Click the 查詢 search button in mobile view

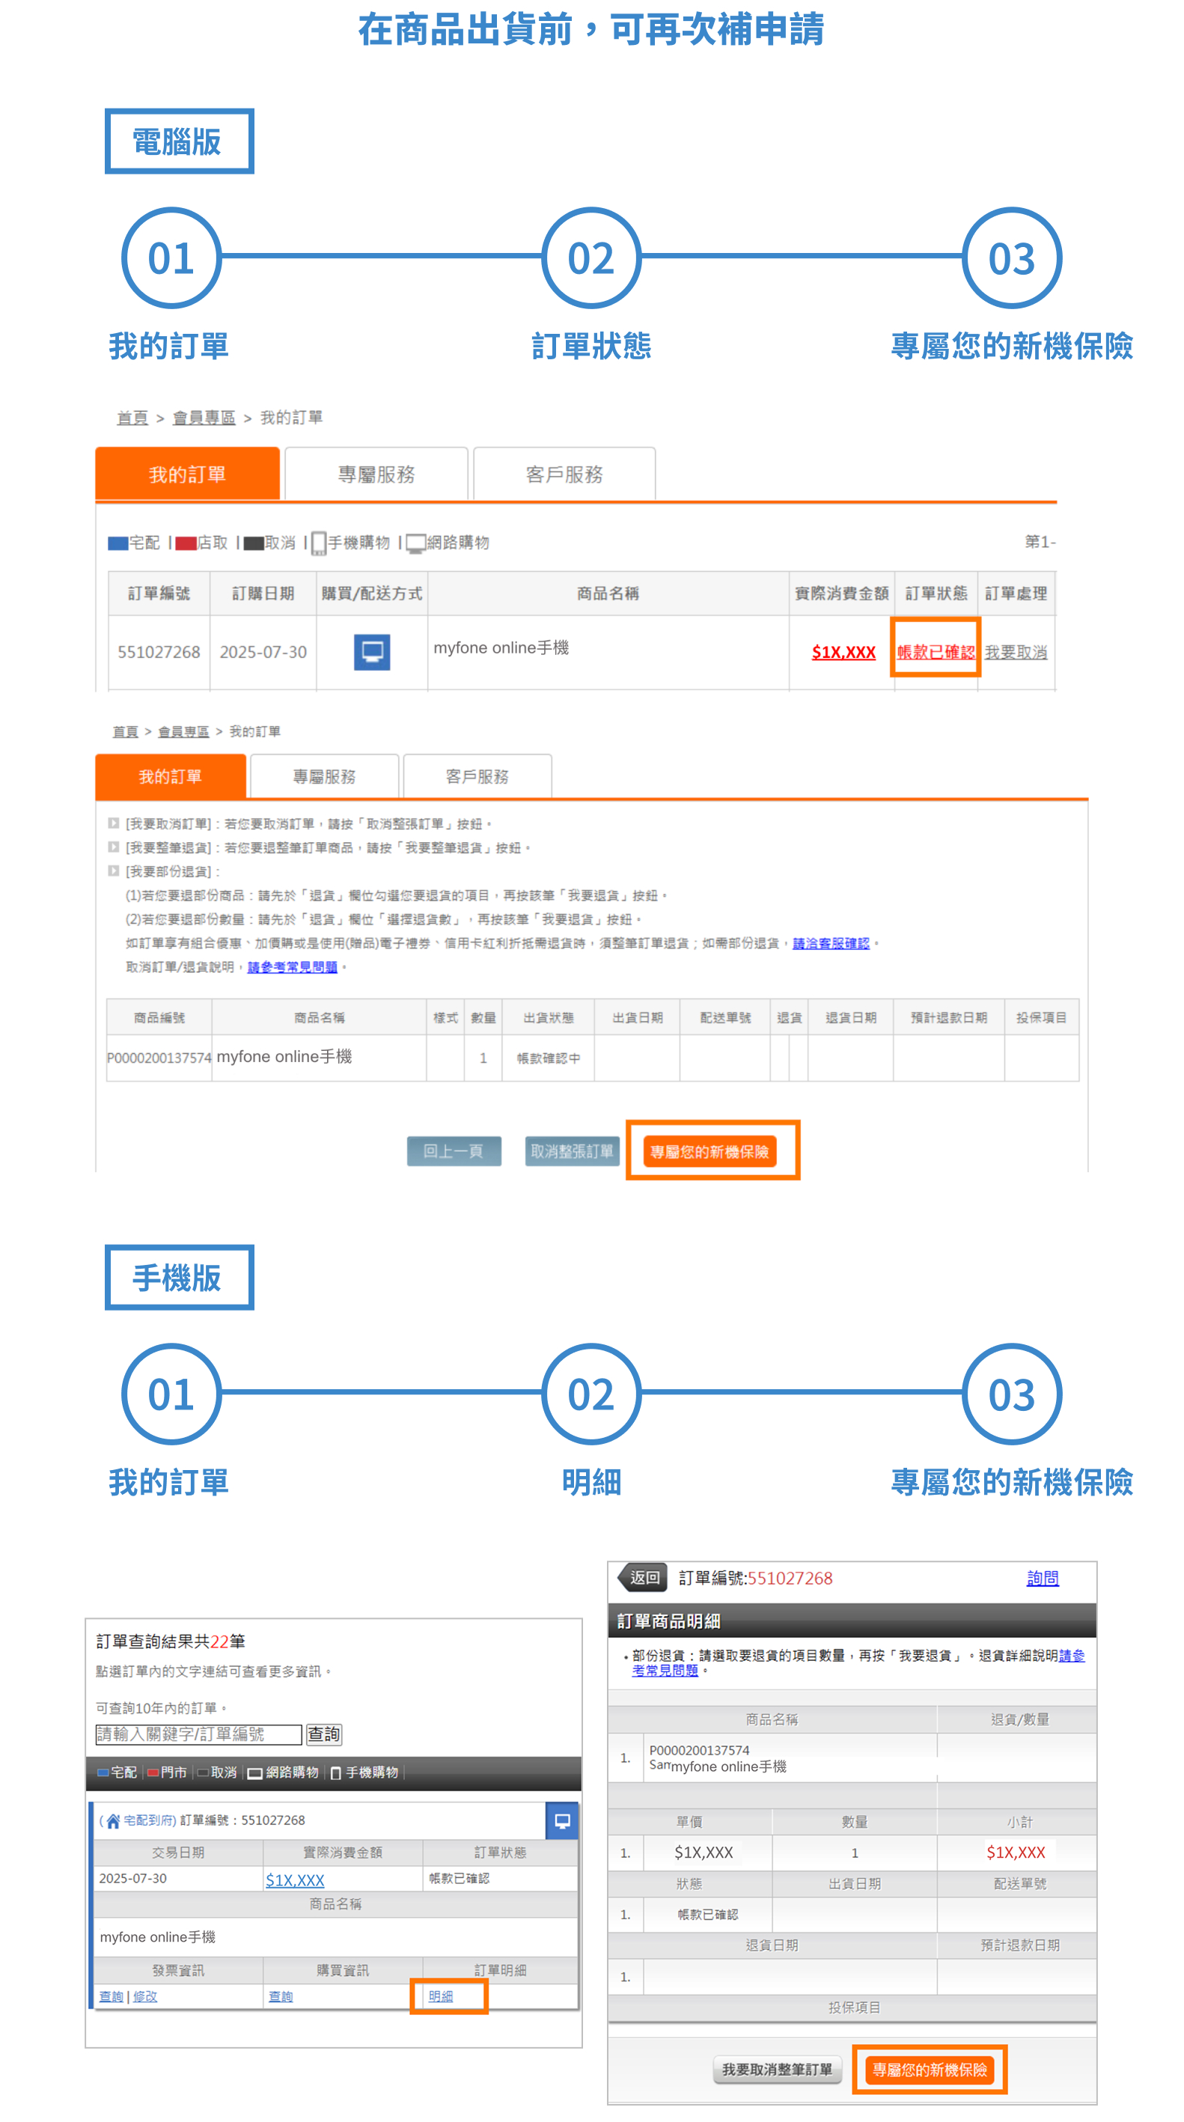point(324,1734)
